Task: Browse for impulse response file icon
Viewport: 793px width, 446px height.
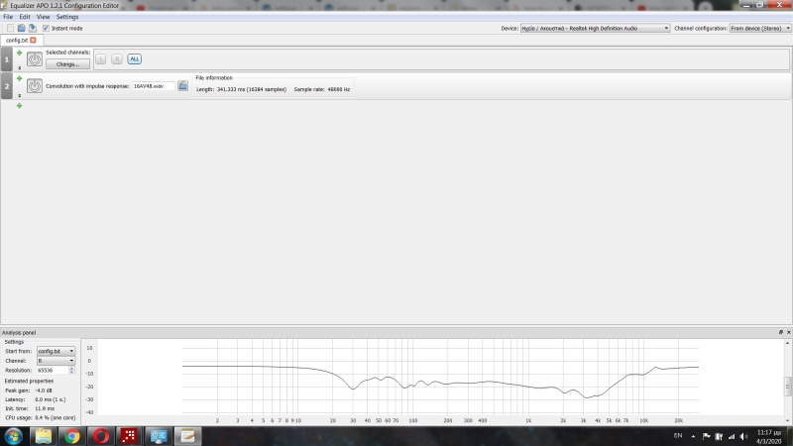Action: tap(183, 86)
